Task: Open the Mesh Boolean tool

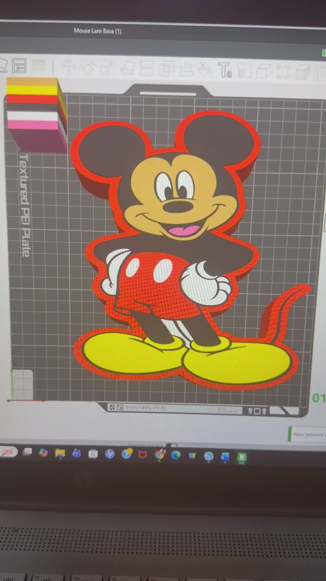Action: [x=166, y=69]
